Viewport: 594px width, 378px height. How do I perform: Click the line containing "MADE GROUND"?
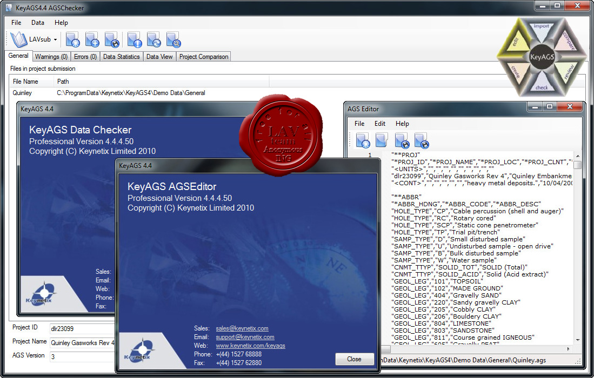click(448, 288)
